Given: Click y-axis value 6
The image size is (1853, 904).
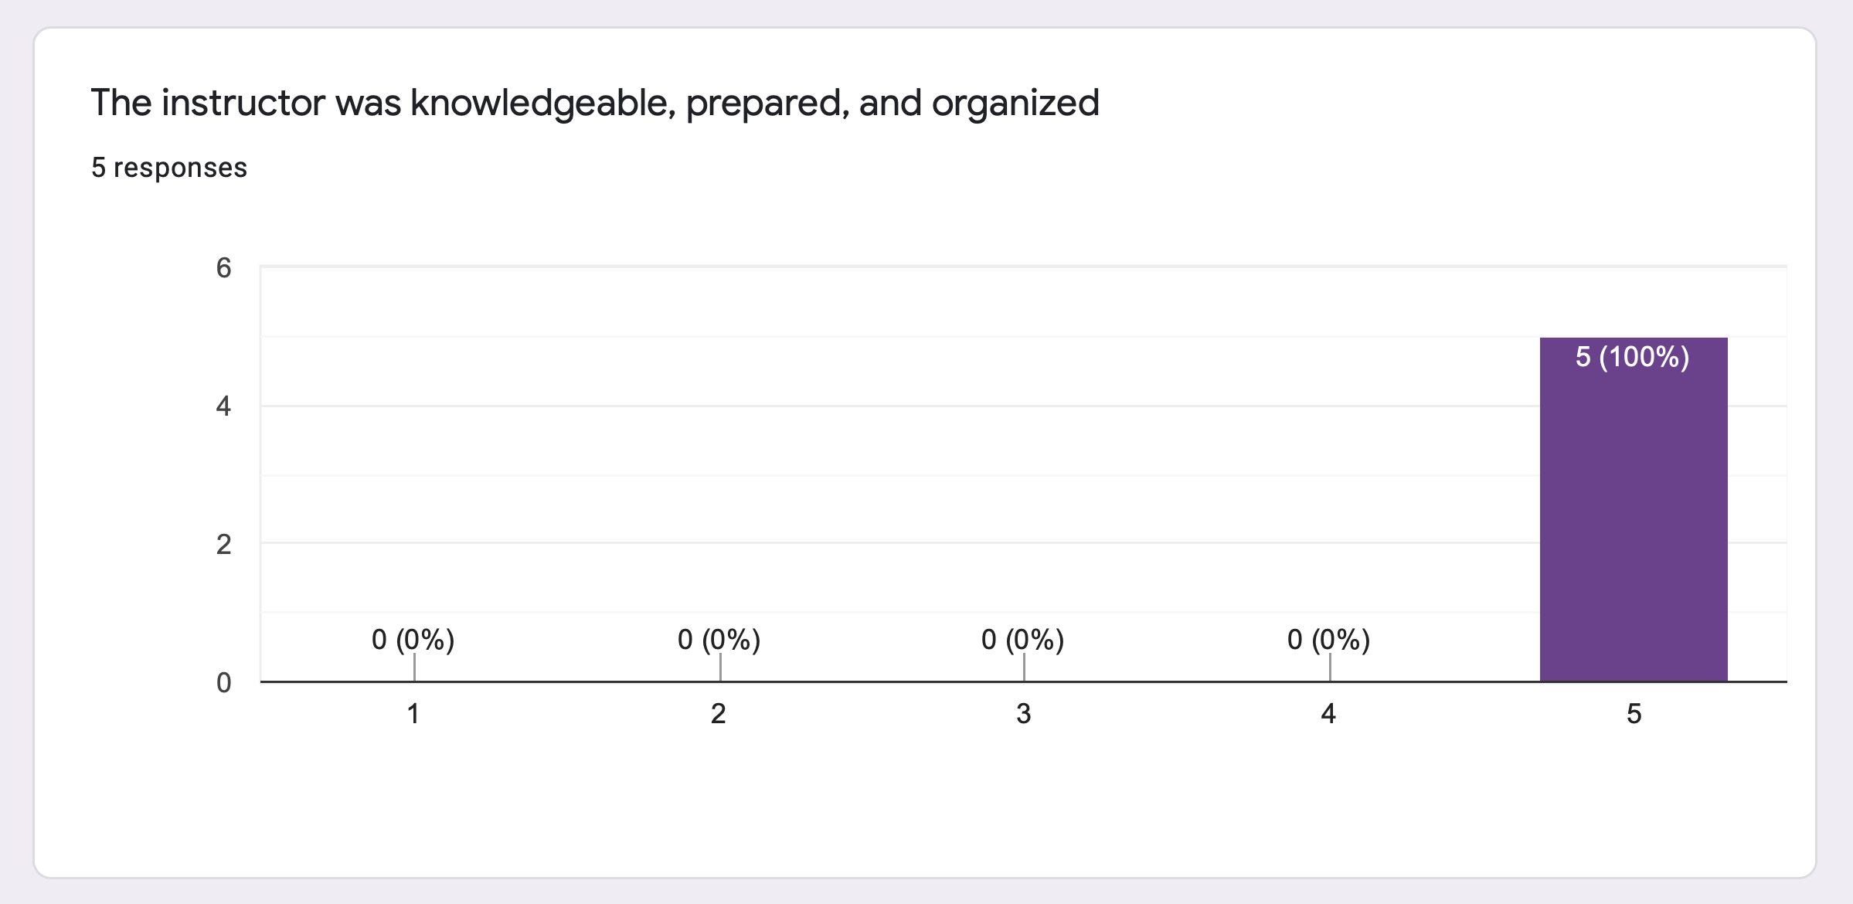Looking at the screenshot, I should pyautogui.click(x=223, y=268).
